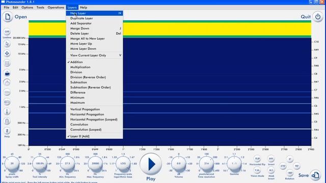Screen dimensions: 326x183
Task: Toggle View Current Layer Only
Action: (94, 55)
